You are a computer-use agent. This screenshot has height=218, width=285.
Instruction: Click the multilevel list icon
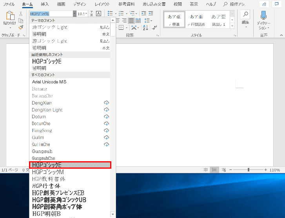tap(132, 13)
